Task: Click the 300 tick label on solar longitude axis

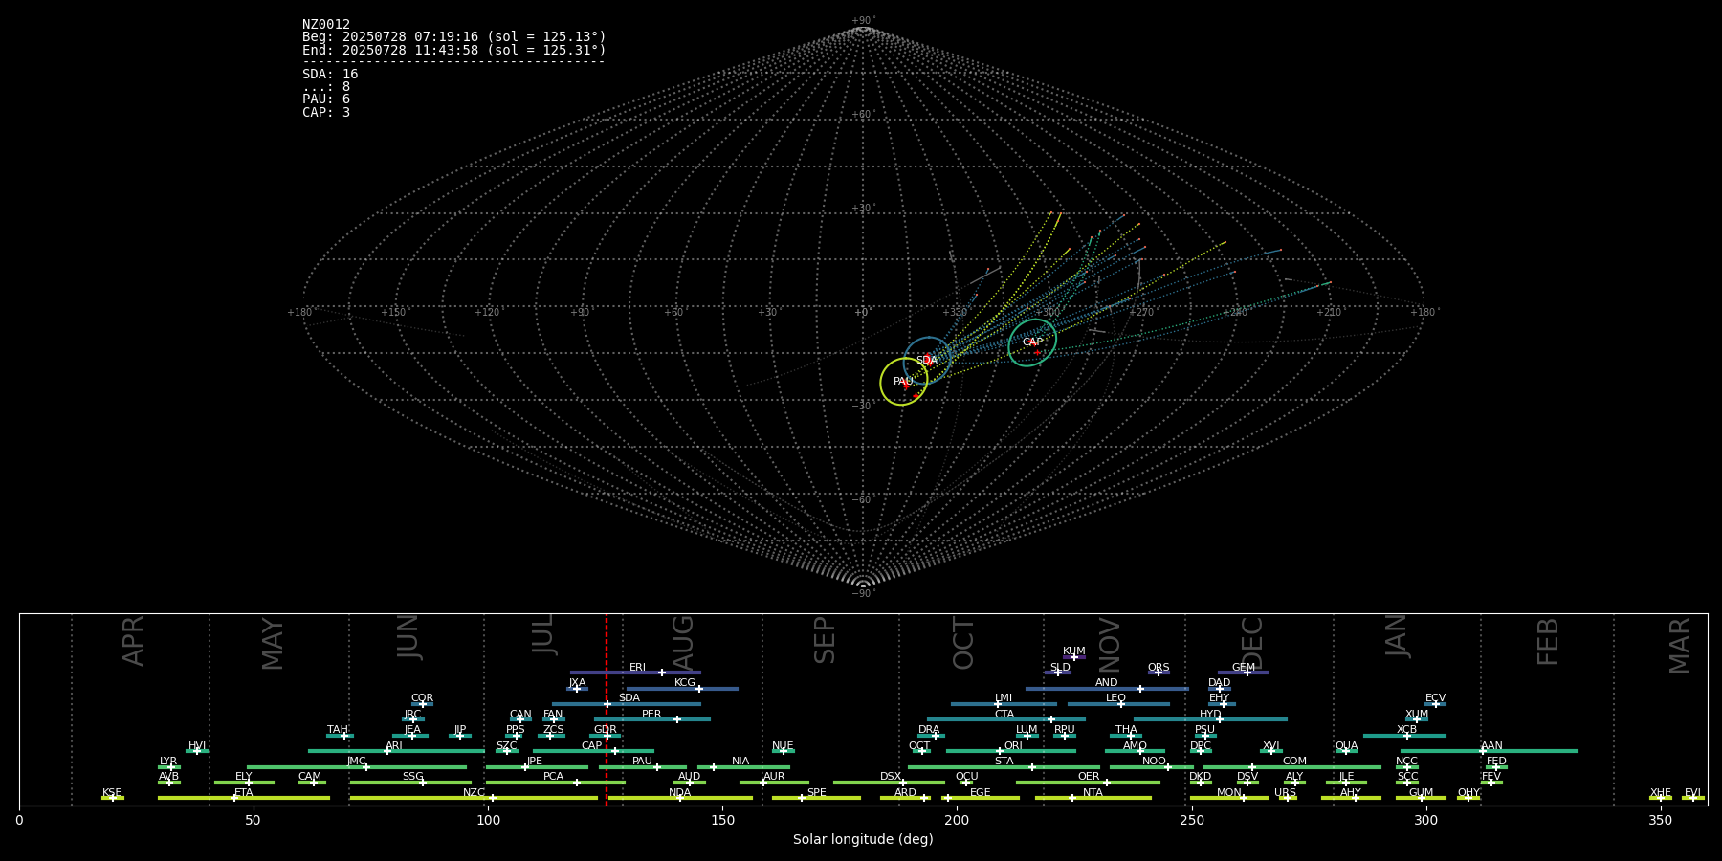Action: pyautogui.click(x=1425, y=821)
